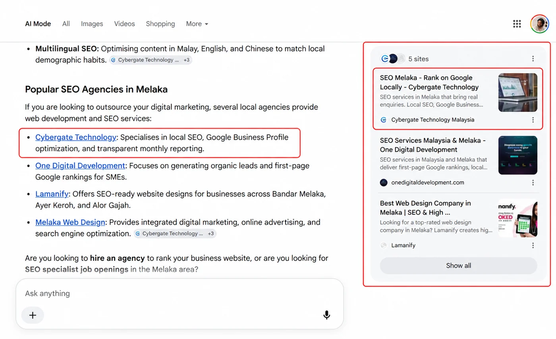Image resolution: width=556 pixels, height=339 pixels.
Task: Open the Melaka Web Design link
Action: [x=70, y=222]
